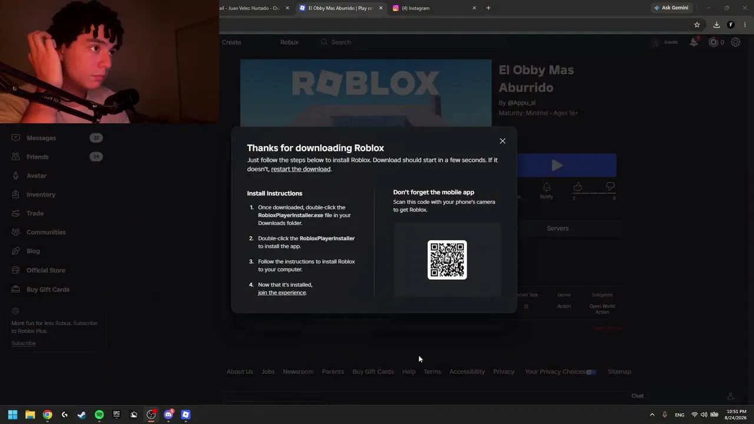The height and width of the screenshot is (424, 754).
Task: Click the Roblox mobile app QR code
Action: (447, 260)
